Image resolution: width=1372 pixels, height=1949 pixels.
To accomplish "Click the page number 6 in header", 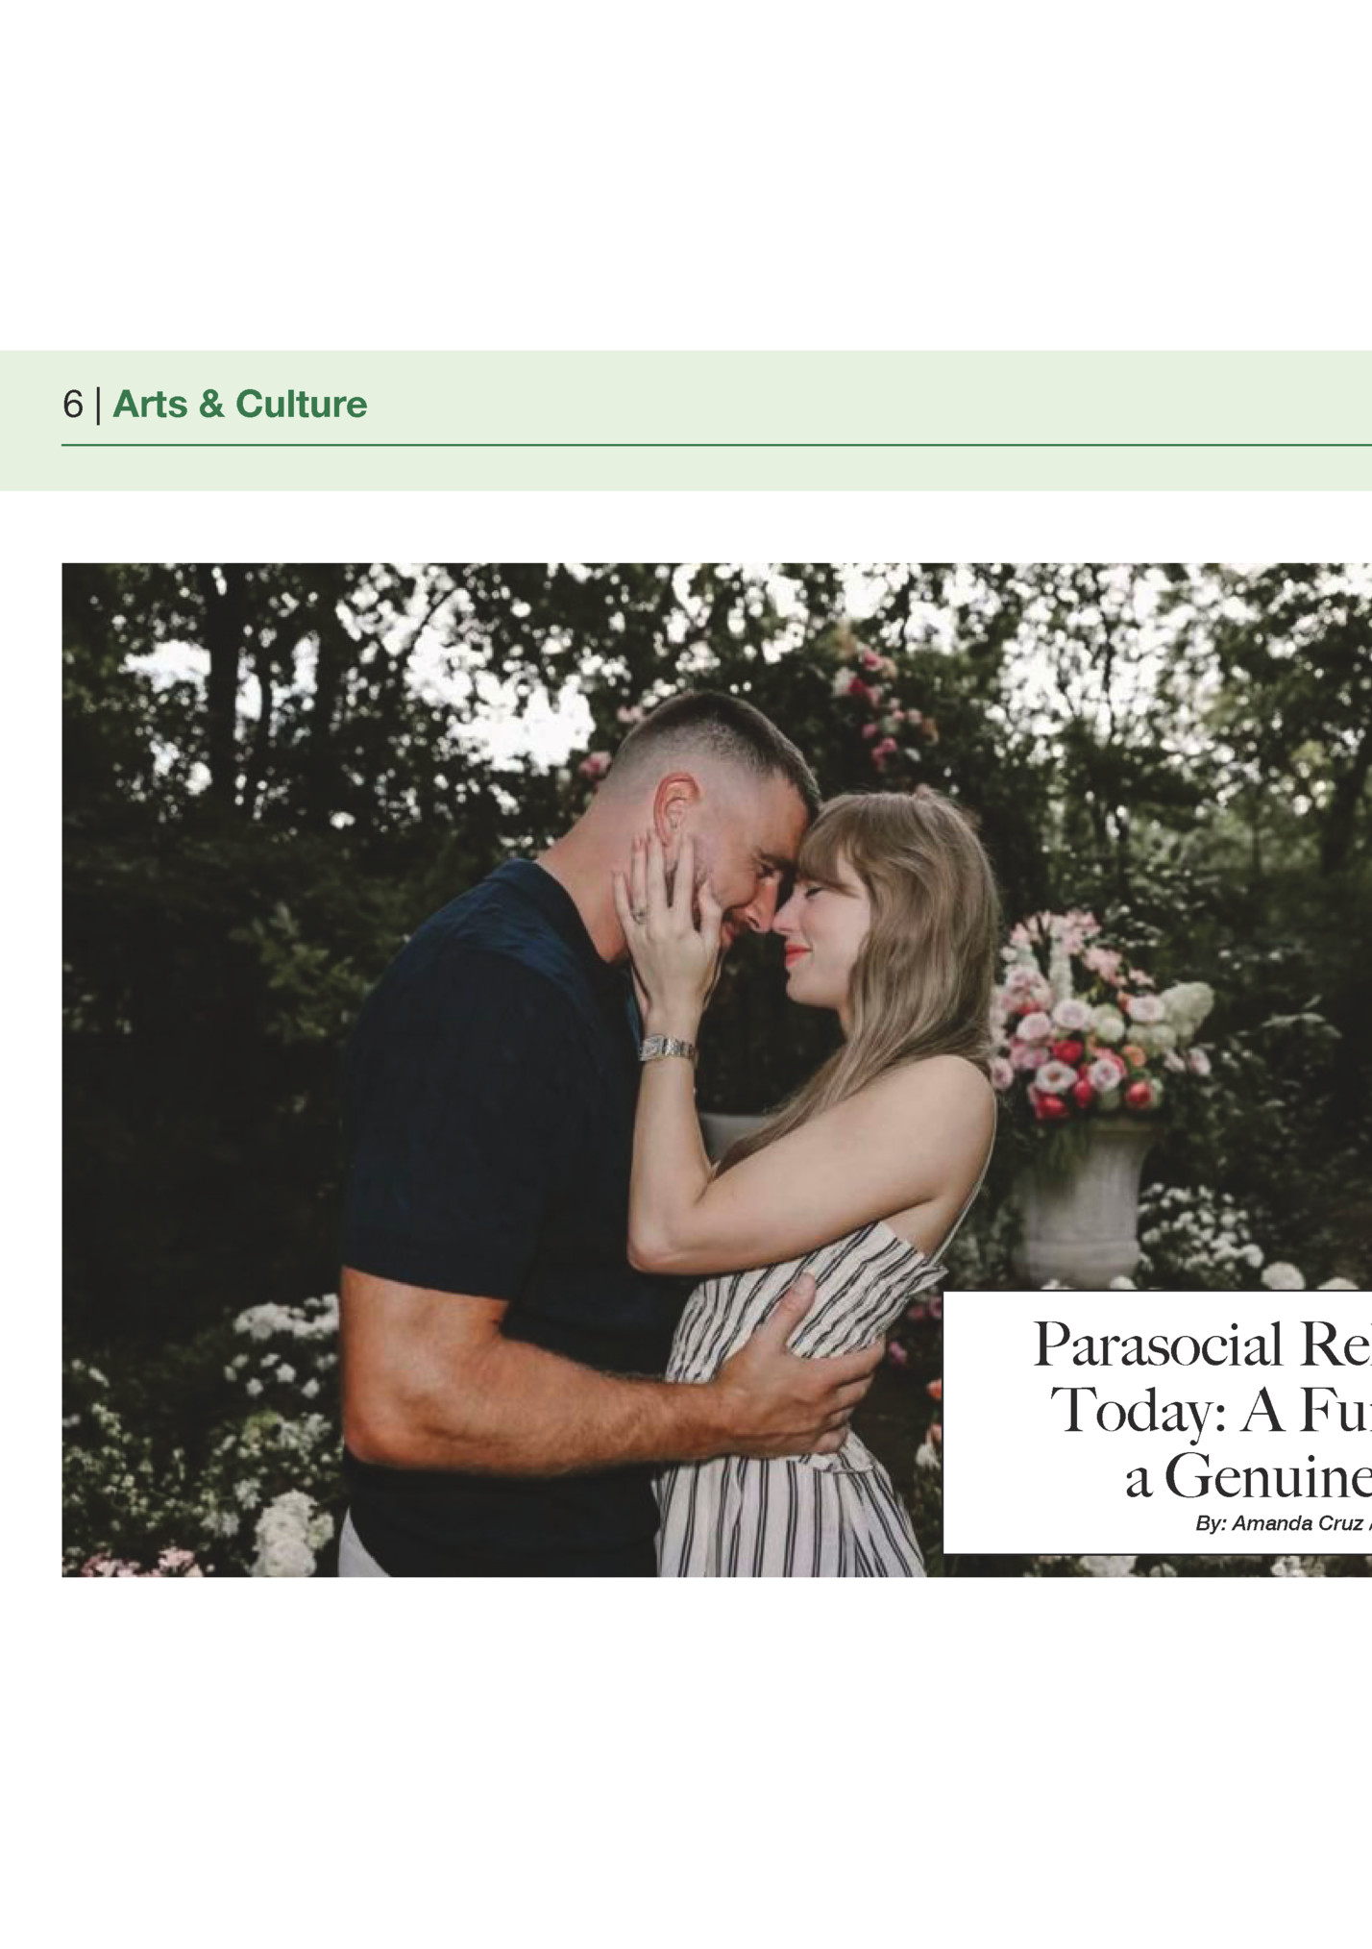I will [73, 405].
